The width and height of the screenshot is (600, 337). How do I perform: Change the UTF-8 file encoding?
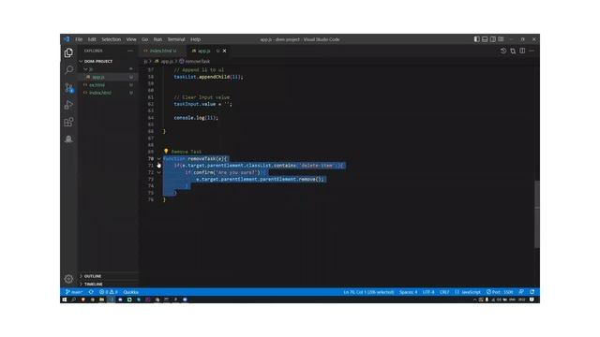pyautogui.click(x=428, y=292)
